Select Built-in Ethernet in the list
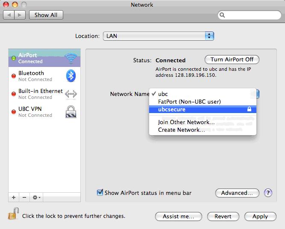Image resolution: width=285 pixels, height=229 pixels. point(44,94)
